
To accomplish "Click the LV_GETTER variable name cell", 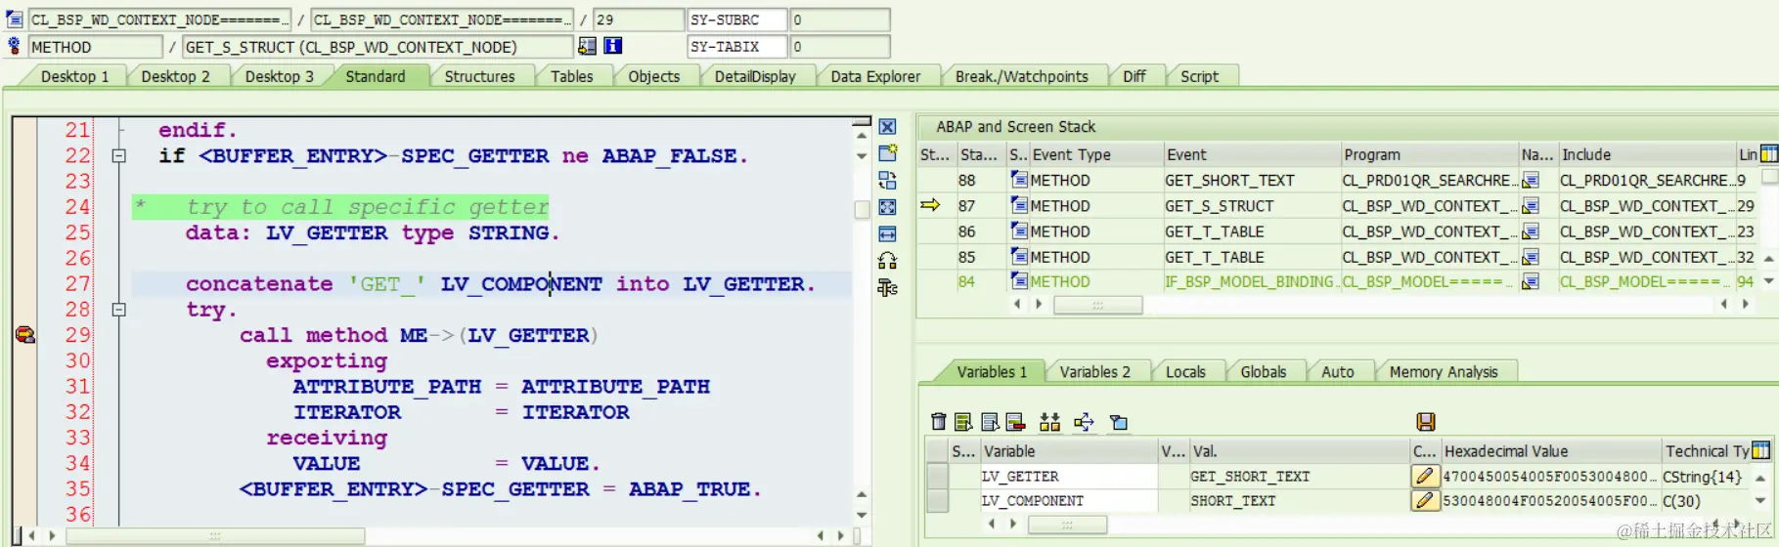I will click(1069, 476).
